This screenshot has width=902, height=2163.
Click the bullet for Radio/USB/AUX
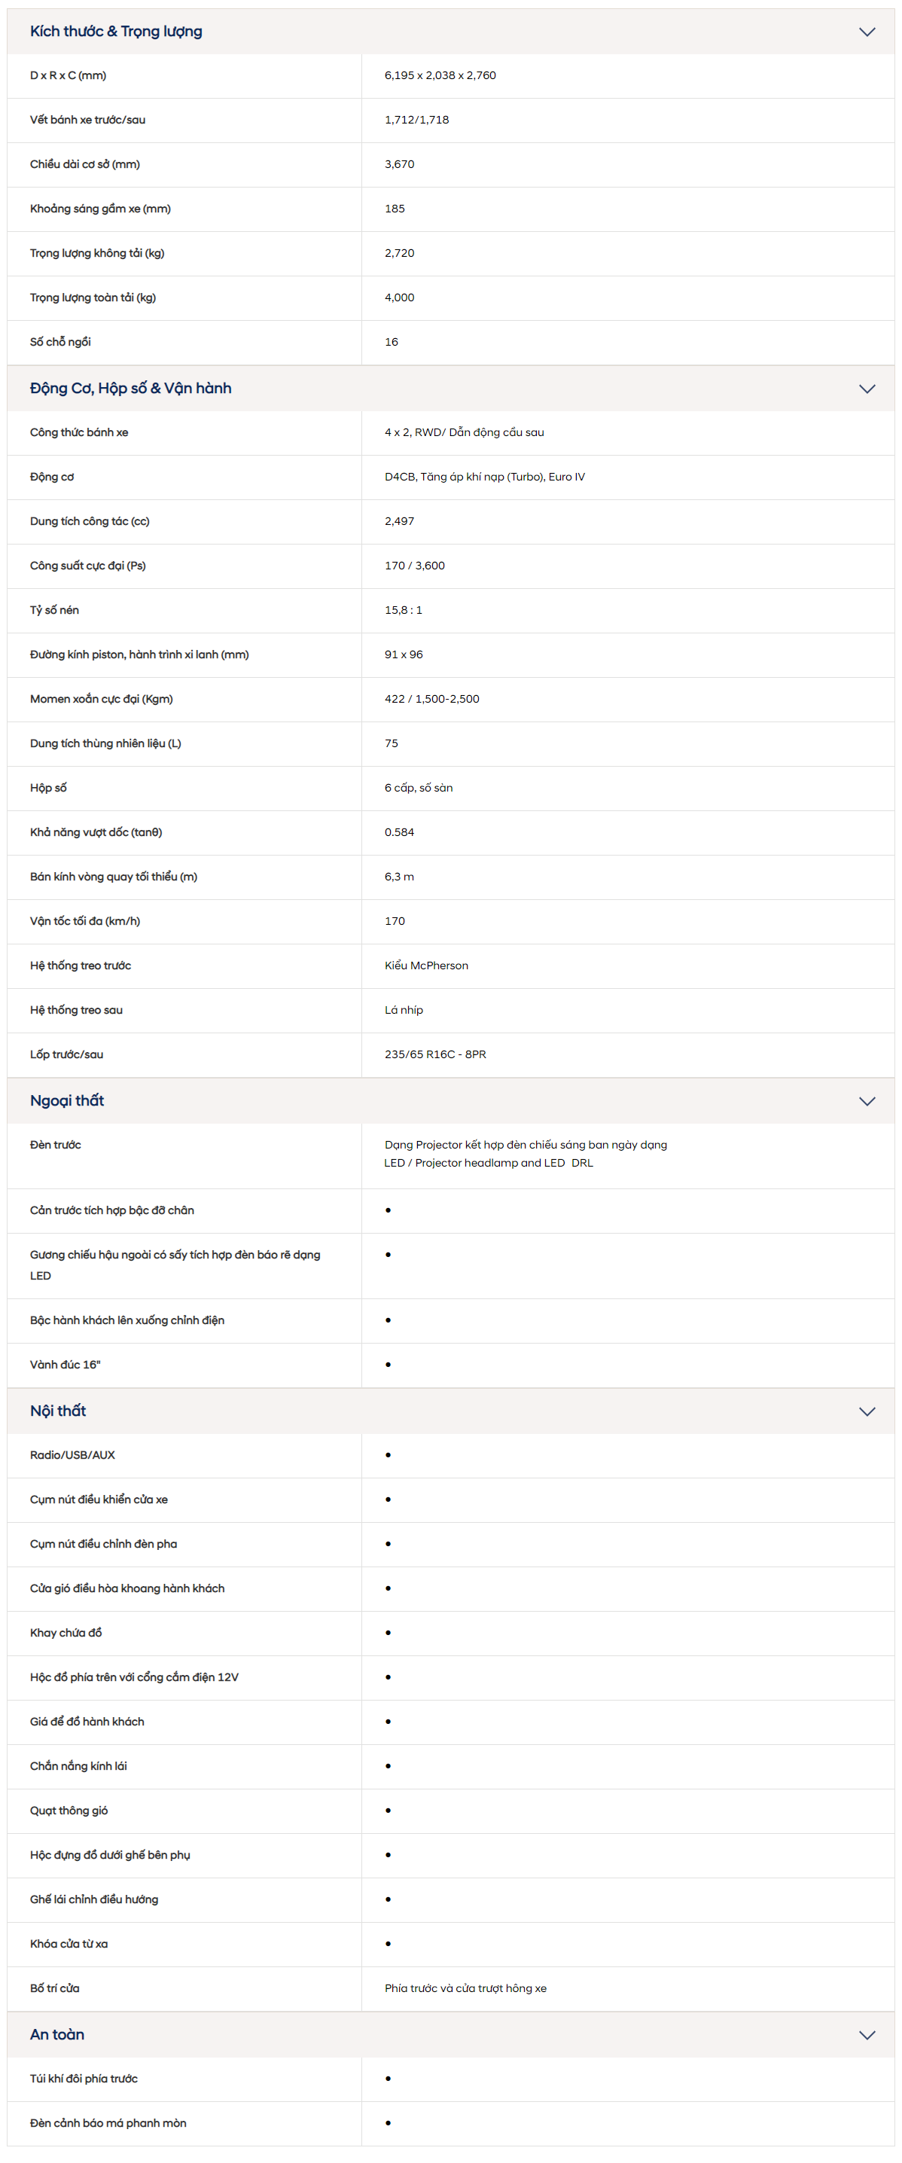pyautogui.click(x=388, y=1455)
